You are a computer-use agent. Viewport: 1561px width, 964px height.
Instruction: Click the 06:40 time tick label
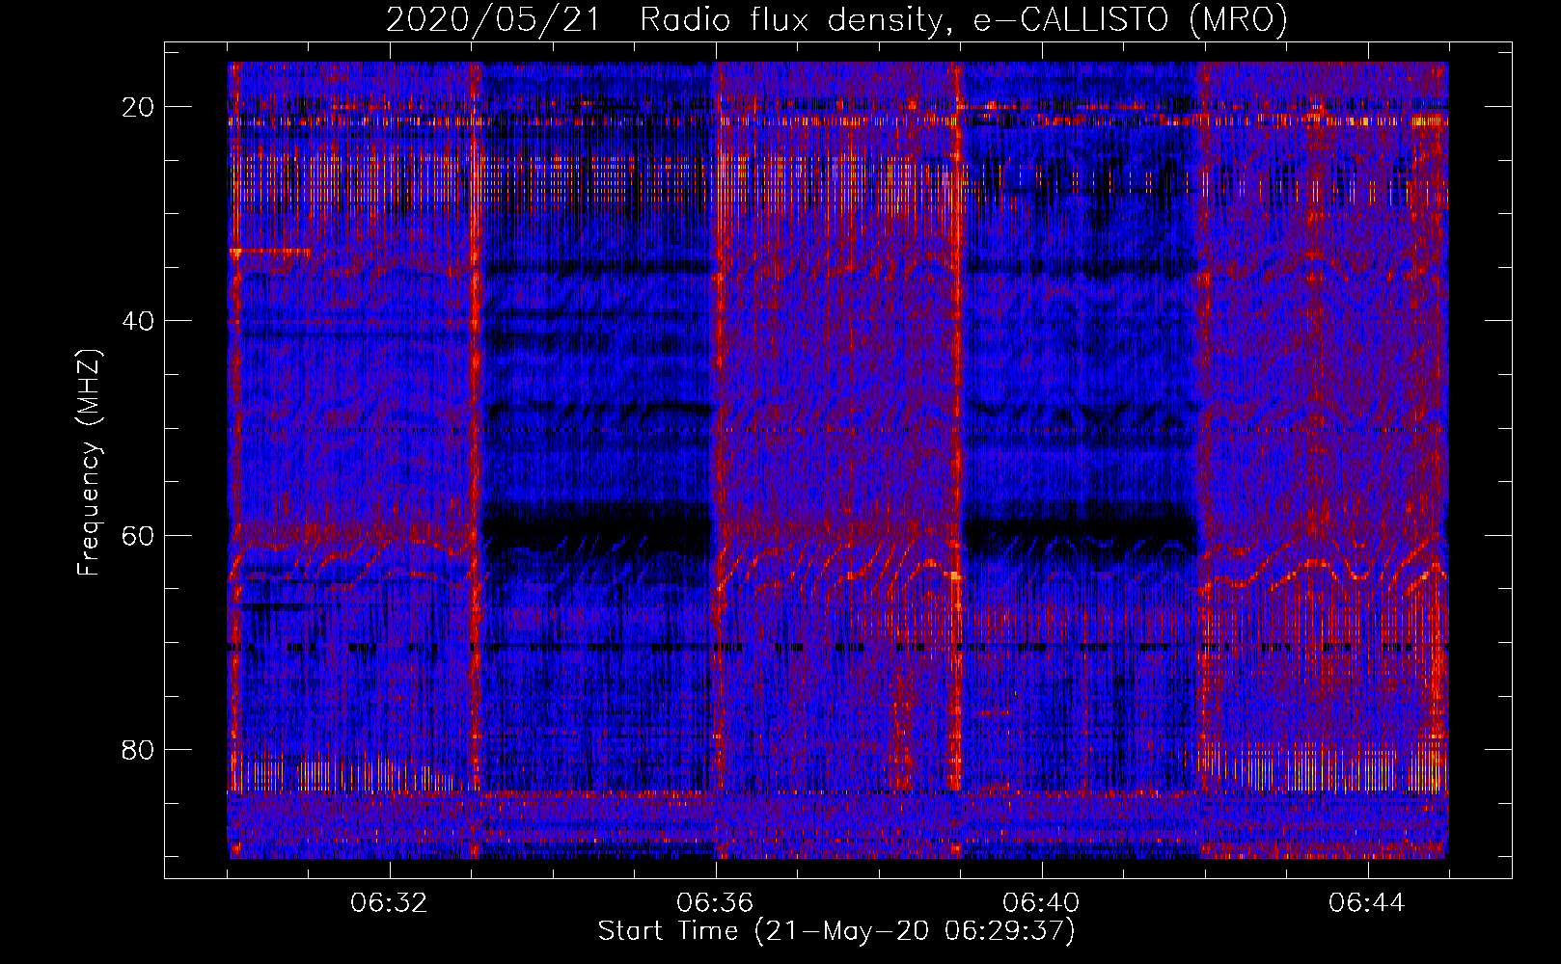[1042, 903]
